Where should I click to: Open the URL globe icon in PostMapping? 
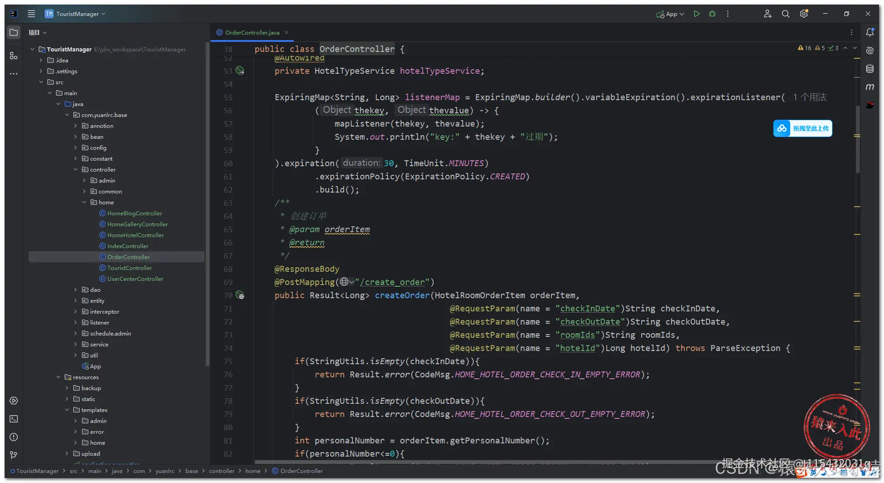(347, 282)
